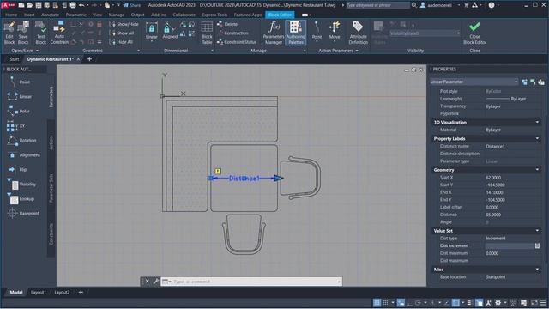Click Hide All constraints button
This screenshot has width=549, height=309.
(122, 42)
